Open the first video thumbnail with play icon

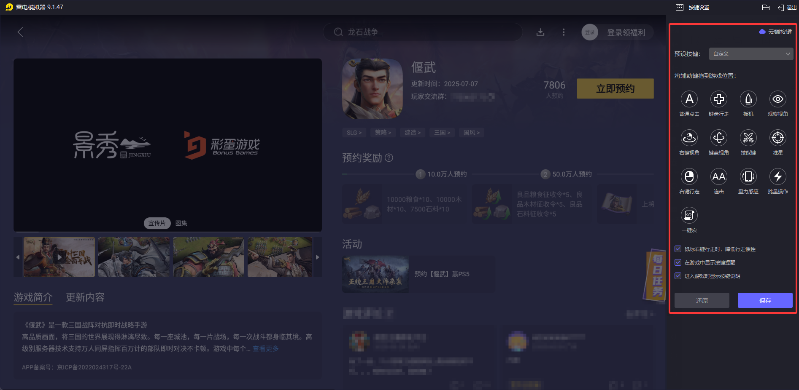point(59,257)
